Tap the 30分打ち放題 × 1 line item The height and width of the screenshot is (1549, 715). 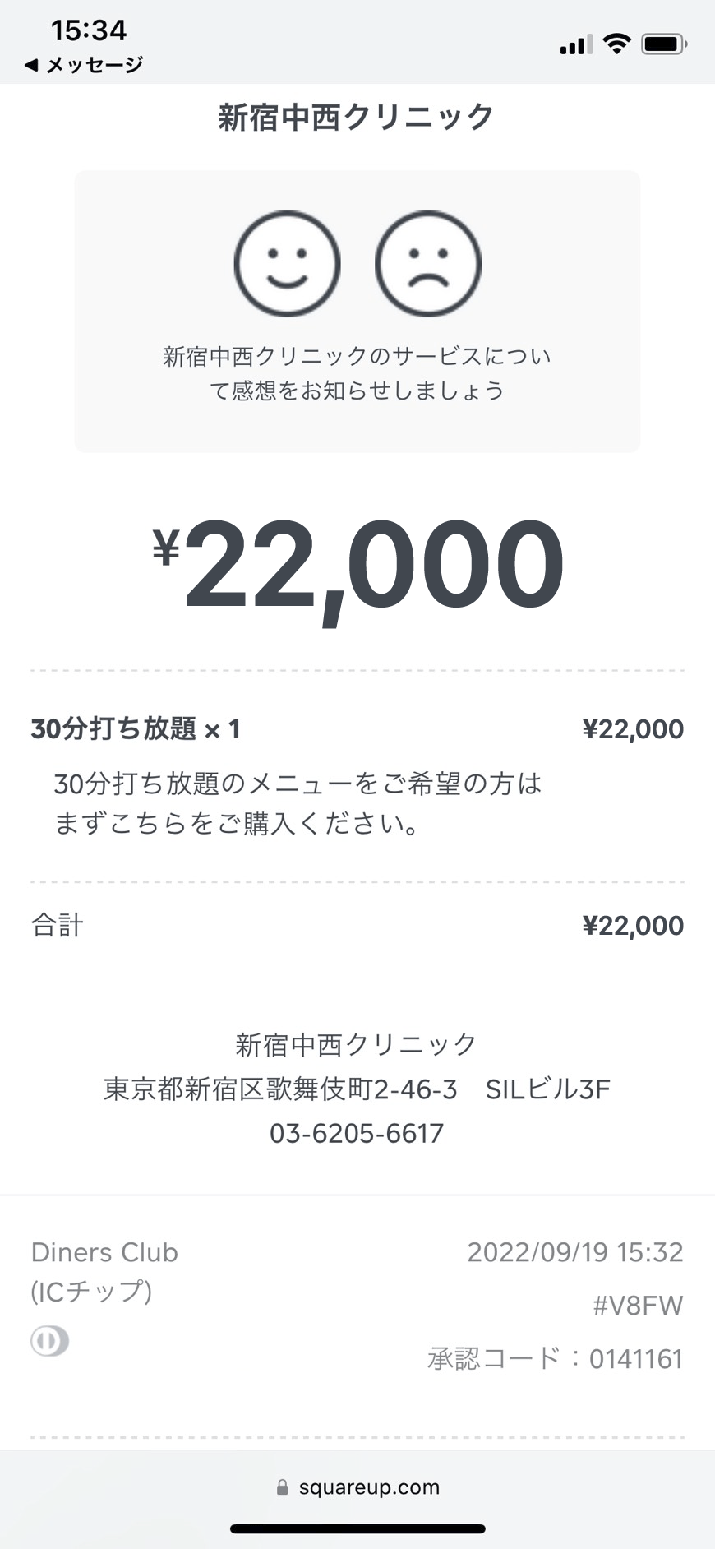pos(136,729)
